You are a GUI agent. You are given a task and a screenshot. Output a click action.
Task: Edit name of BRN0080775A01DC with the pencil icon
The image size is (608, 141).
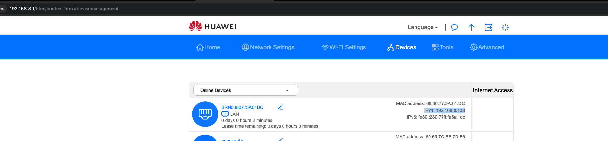[280, 107]
